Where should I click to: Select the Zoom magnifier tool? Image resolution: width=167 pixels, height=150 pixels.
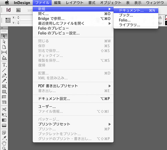[x=4, y=148]
